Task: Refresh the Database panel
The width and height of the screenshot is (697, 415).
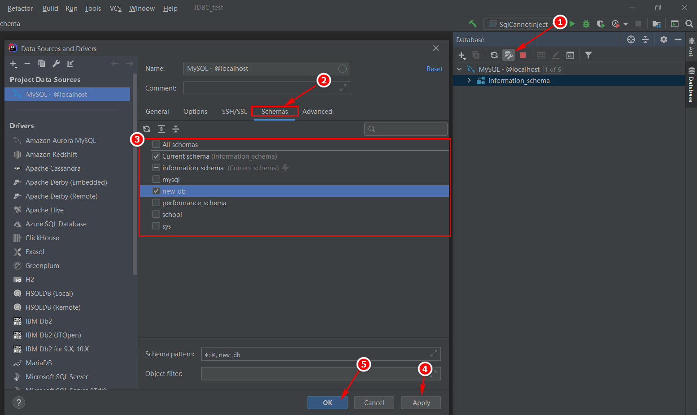Action: [x=494, y=55]
